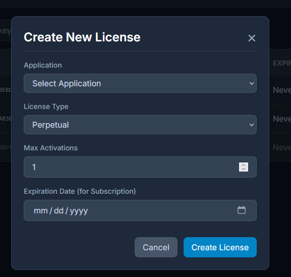
Task: Open the Select Application dropdown
Action: (x=140, y=83)
